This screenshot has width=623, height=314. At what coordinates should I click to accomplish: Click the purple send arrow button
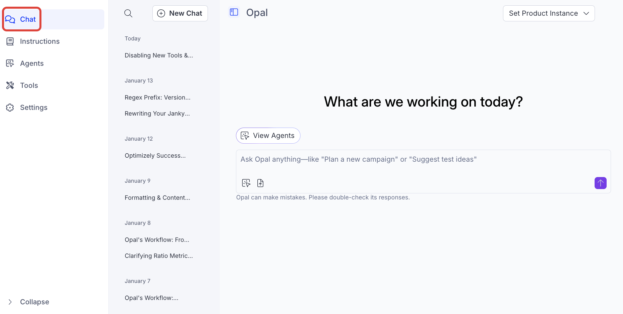point(600,183)
